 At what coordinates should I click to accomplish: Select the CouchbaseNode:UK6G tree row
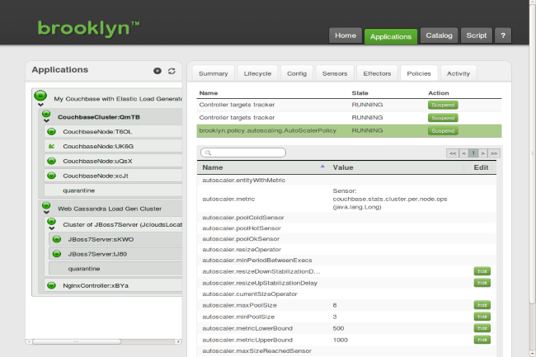point(113,146)
